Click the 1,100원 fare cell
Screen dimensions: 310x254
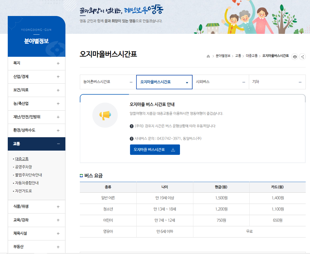(278, 209)
